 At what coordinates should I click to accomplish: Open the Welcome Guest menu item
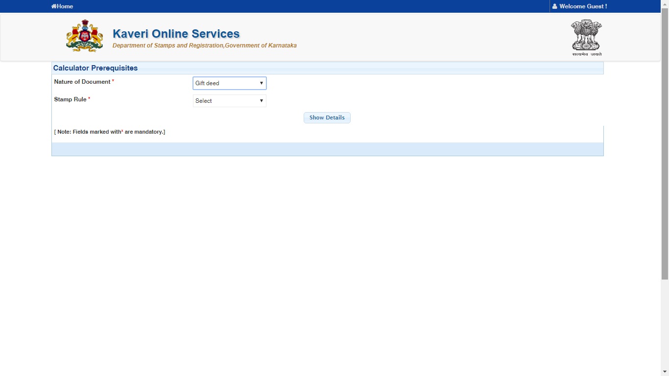(x=583, y=6)
